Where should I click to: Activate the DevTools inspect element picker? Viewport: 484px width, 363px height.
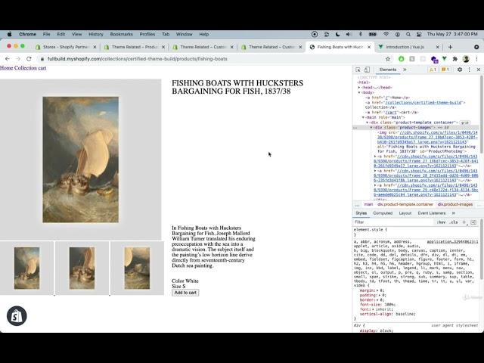click(358, 70)
